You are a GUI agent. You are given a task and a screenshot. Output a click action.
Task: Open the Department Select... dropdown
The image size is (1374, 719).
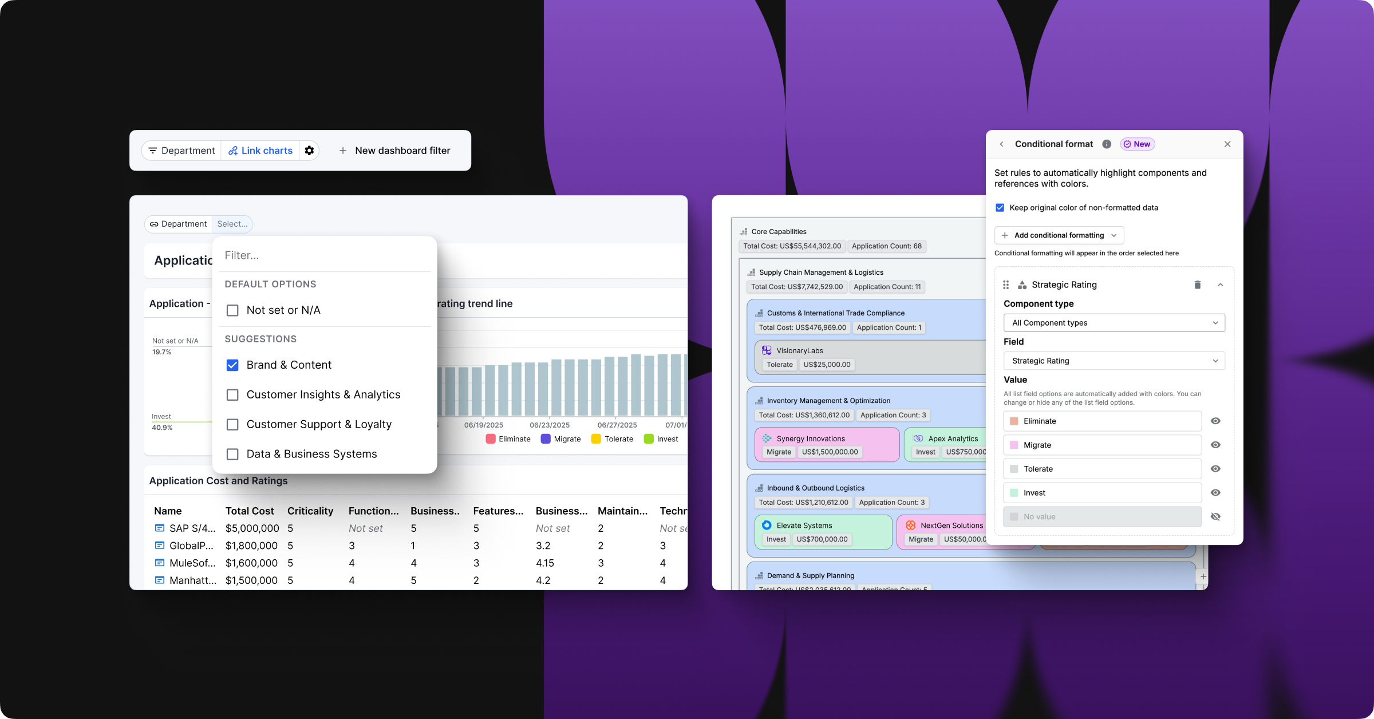pos(232,224)
